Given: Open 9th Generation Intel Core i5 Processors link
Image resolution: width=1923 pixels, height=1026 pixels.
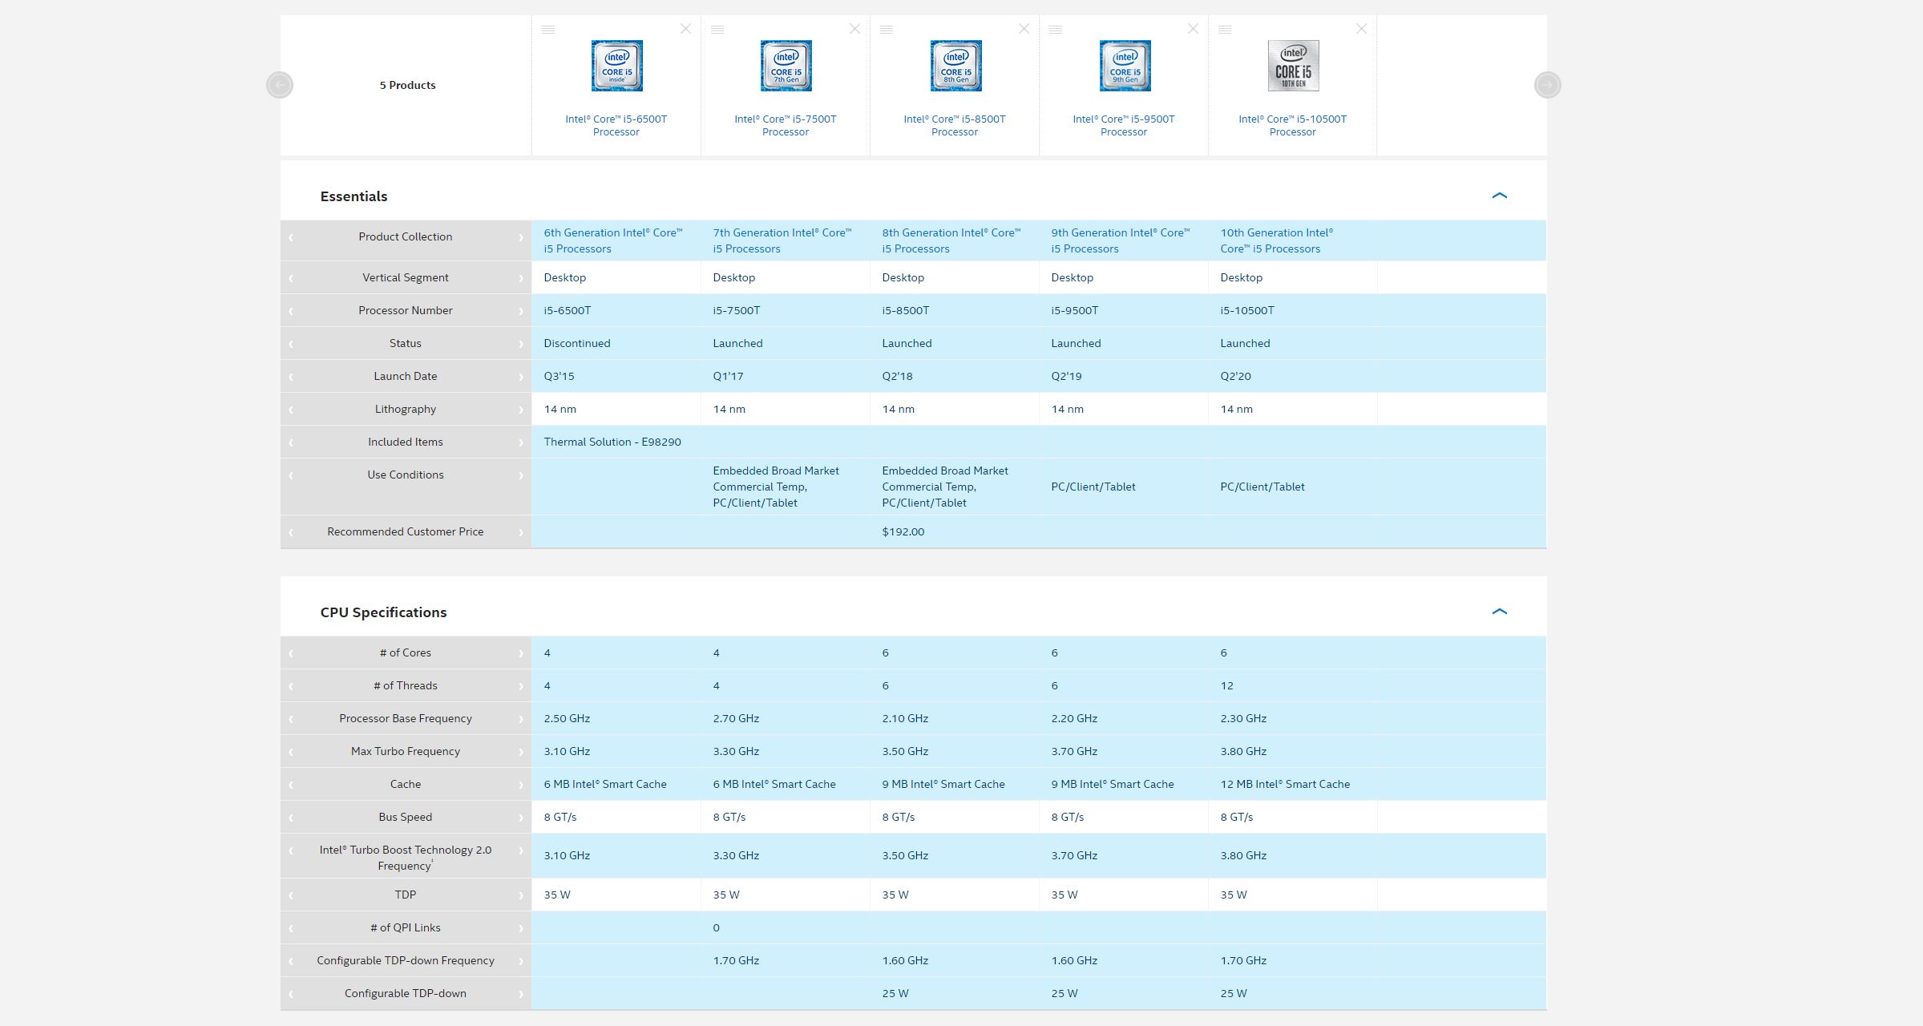Looking at the screenshot, I should (x=1121, y=240).
